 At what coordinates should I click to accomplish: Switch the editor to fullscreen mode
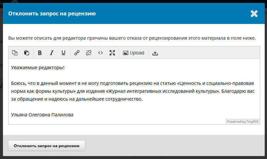click(112, 53)
